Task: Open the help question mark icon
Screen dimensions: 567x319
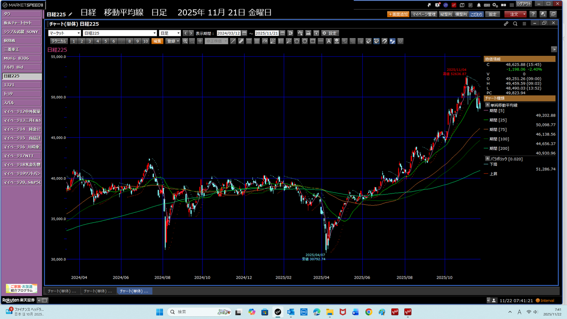Action: (x=533, y=14)
